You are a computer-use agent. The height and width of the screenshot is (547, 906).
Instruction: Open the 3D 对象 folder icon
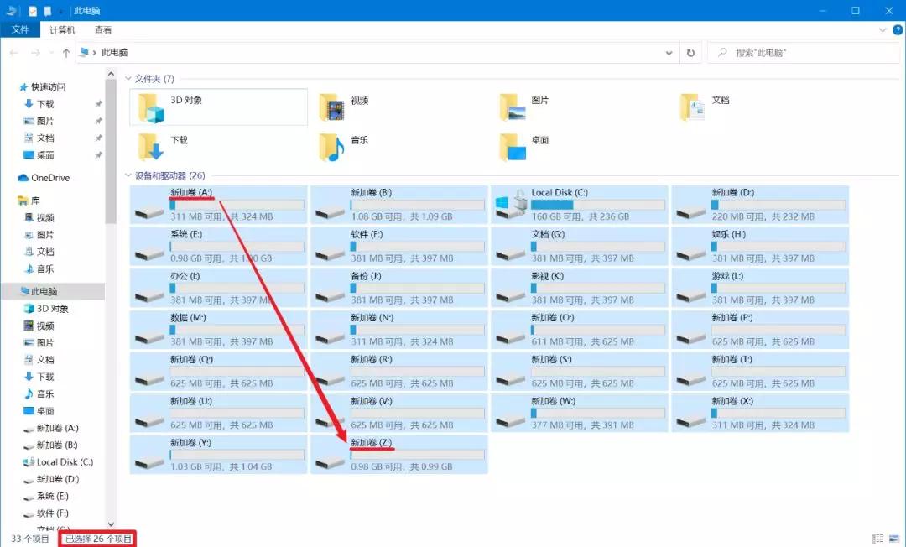(x=152, y=107)
